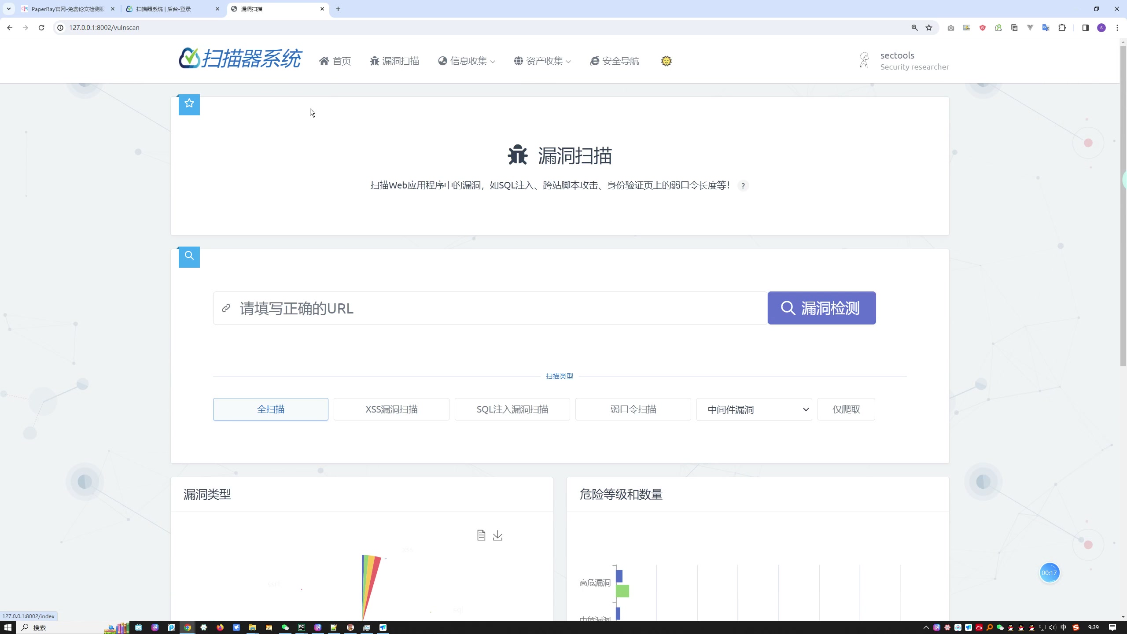Viewport: 1127px width, 634px height.
Task: Open a new browser tab
Action: (338, 9)
